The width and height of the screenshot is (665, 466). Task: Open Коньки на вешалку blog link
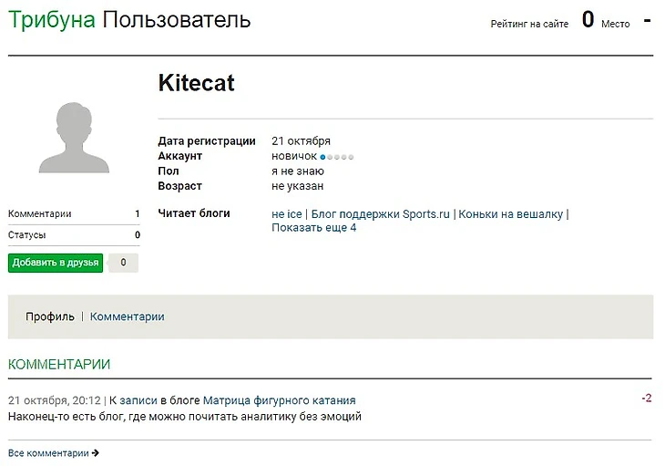point(510,214)
